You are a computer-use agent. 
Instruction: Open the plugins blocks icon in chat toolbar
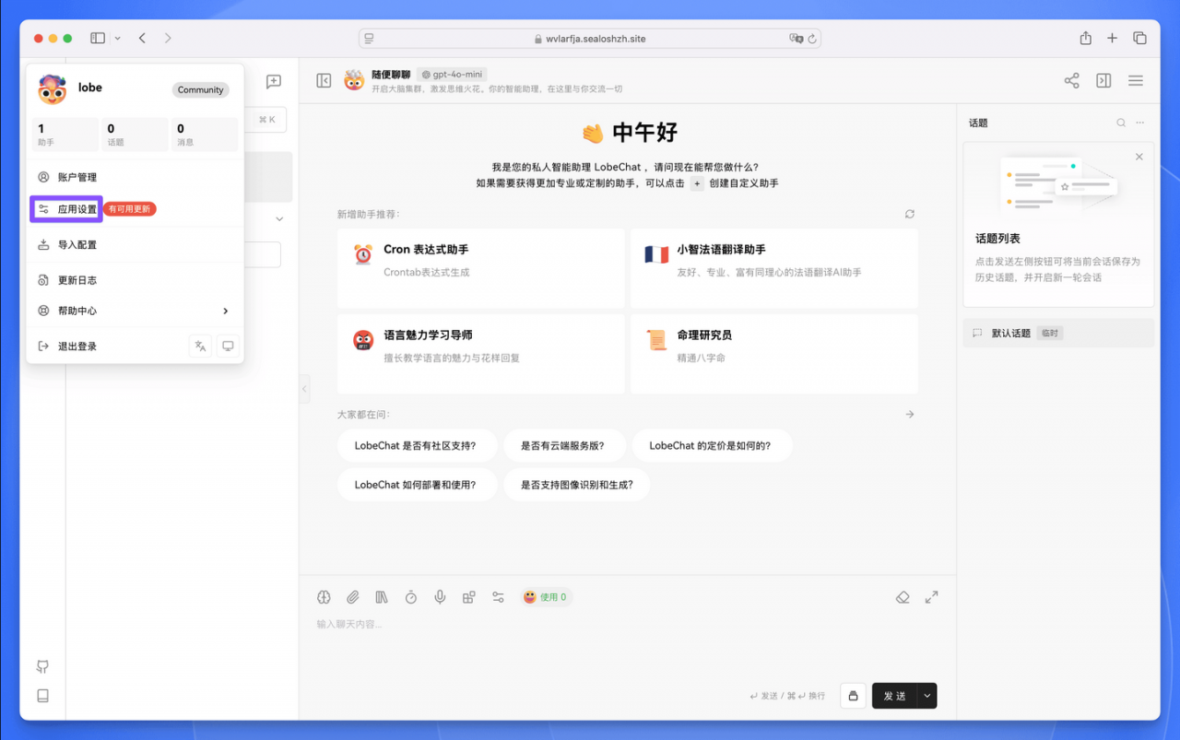469,597
